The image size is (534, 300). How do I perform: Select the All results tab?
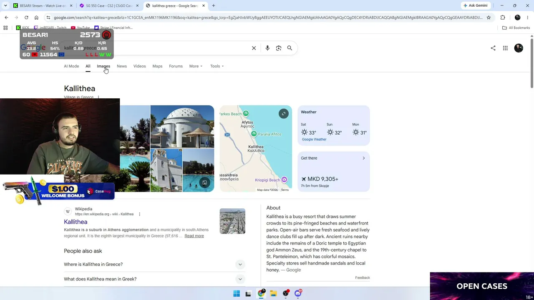[x=88, y=66]
